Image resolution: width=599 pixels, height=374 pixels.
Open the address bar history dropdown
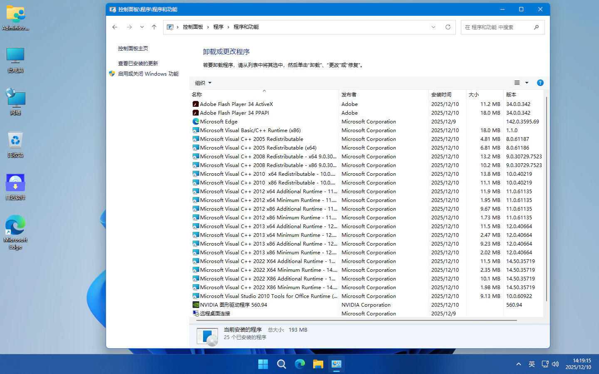[x=433, y=27]
